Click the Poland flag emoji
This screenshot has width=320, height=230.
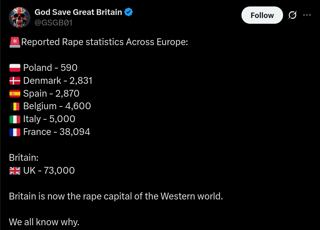point(15,68)
